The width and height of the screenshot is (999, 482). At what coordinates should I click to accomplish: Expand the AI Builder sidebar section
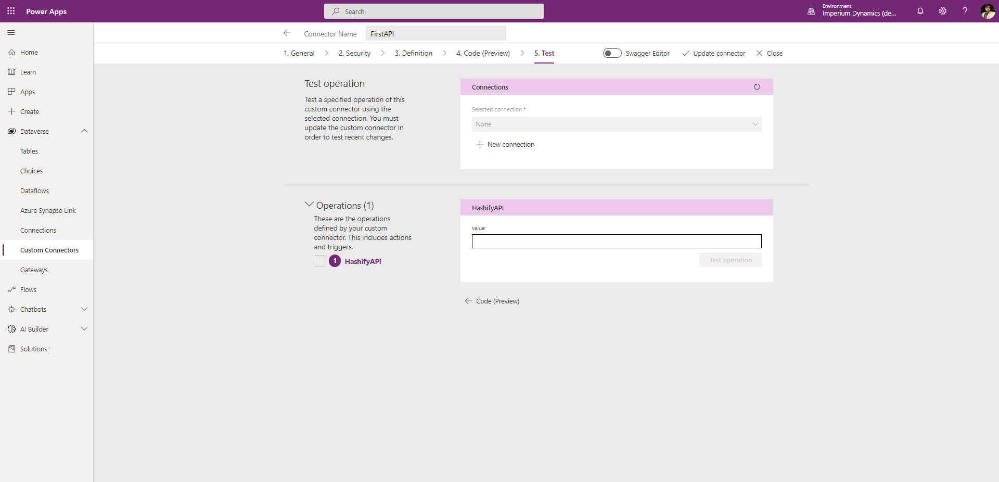pyautogui.click(x=84, y=329)
